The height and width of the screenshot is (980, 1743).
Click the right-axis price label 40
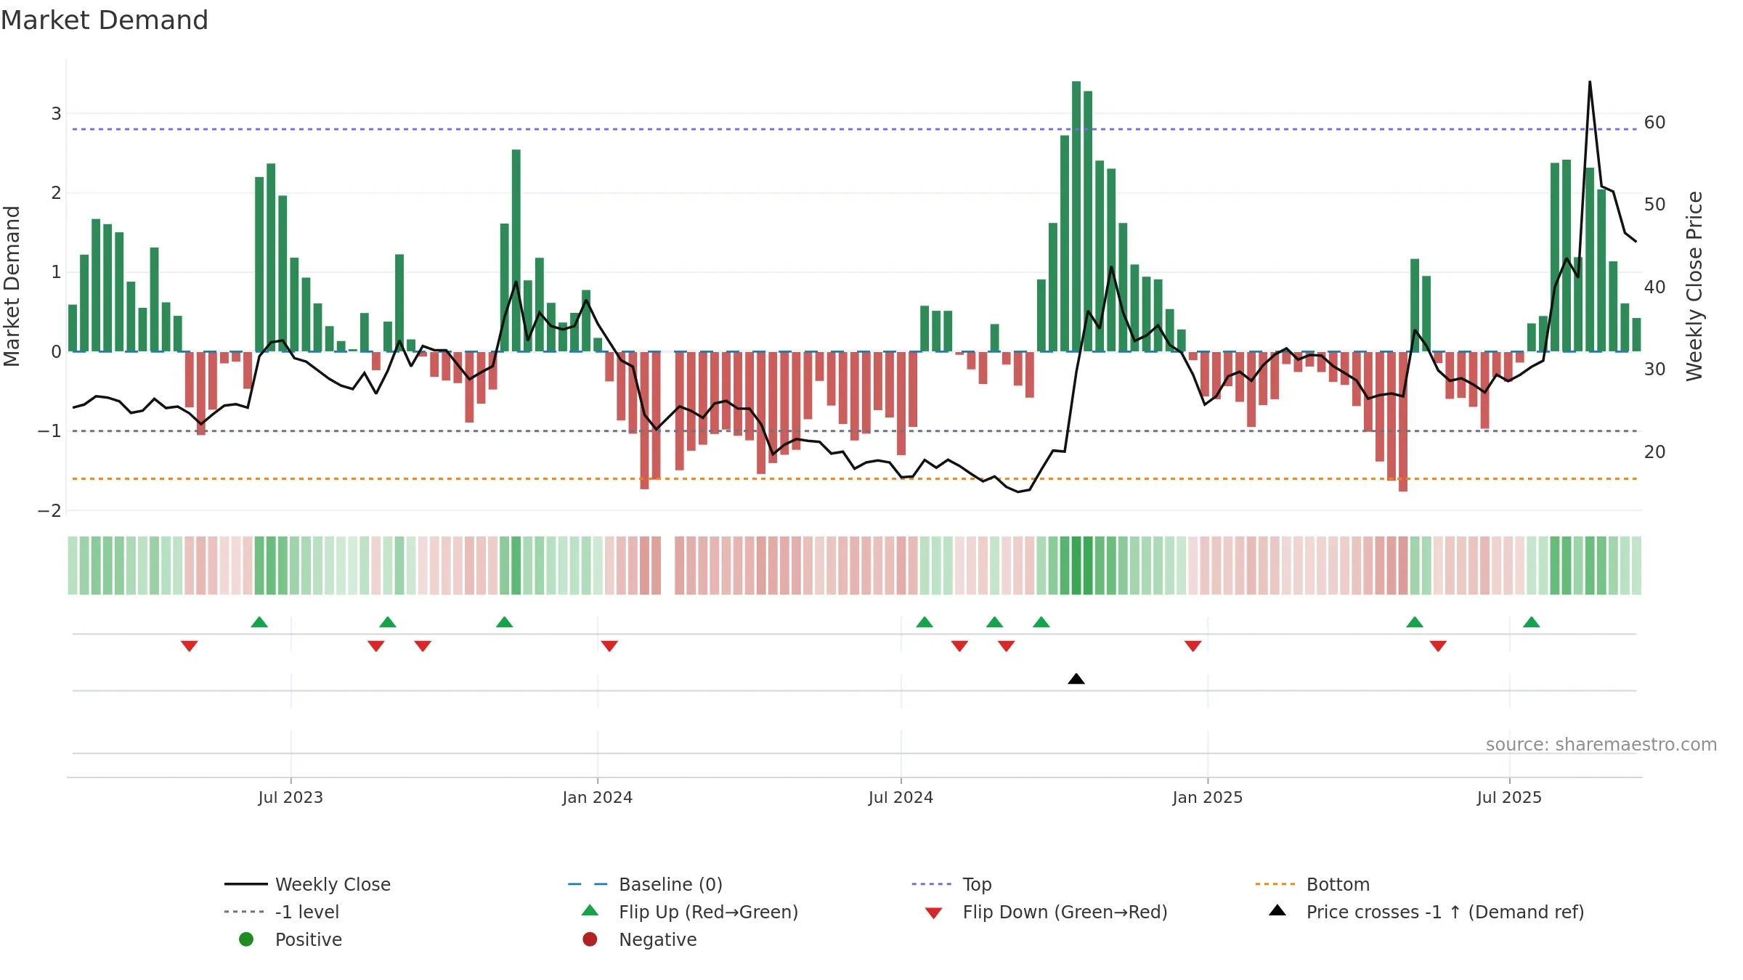[x=1655, y=287]
